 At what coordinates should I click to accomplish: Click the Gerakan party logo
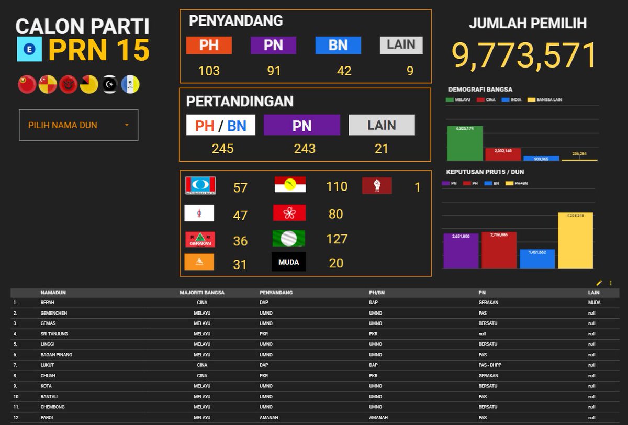pyautogui.click(x=200, y=239)
